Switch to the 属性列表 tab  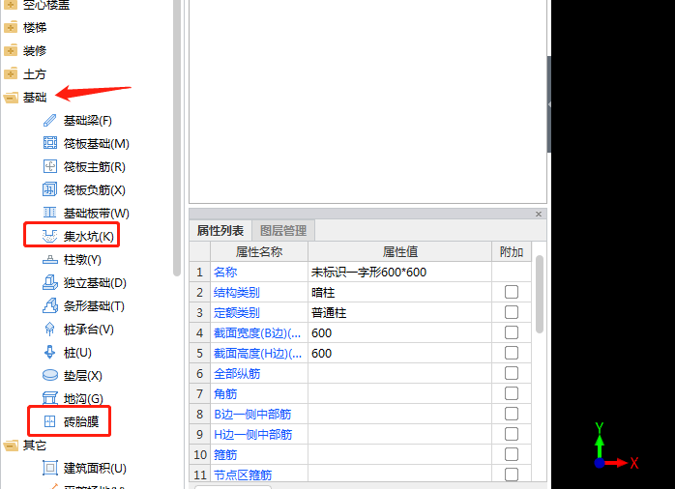coord(220,231)
